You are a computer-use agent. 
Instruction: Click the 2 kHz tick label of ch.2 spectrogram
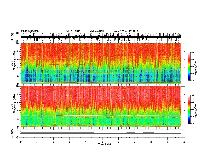coord(18,119)
